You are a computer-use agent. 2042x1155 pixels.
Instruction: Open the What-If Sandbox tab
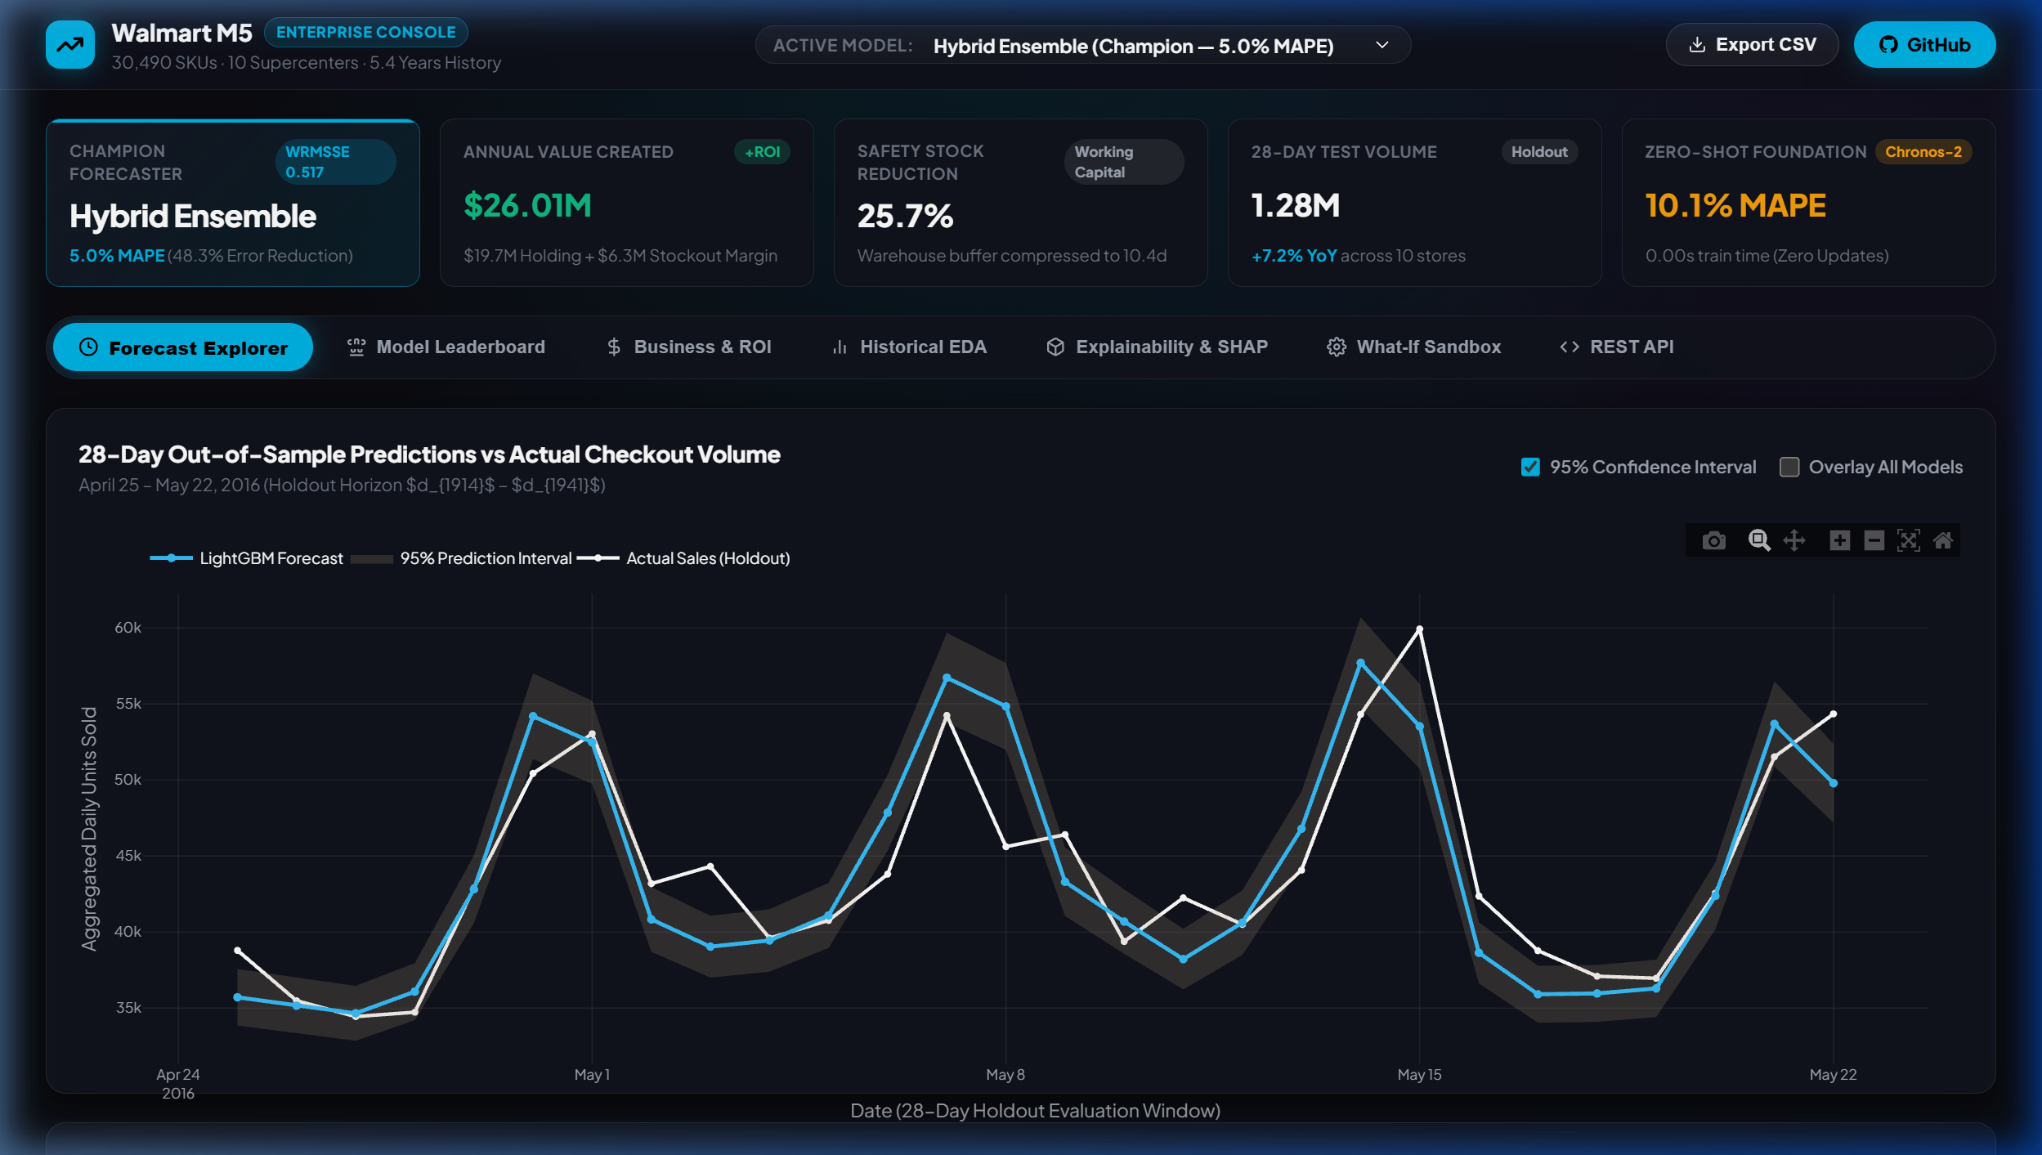tap(1414, 347)
